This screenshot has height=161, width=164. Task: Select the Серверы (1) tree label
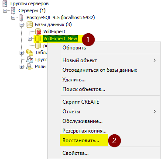coord(32,10)
